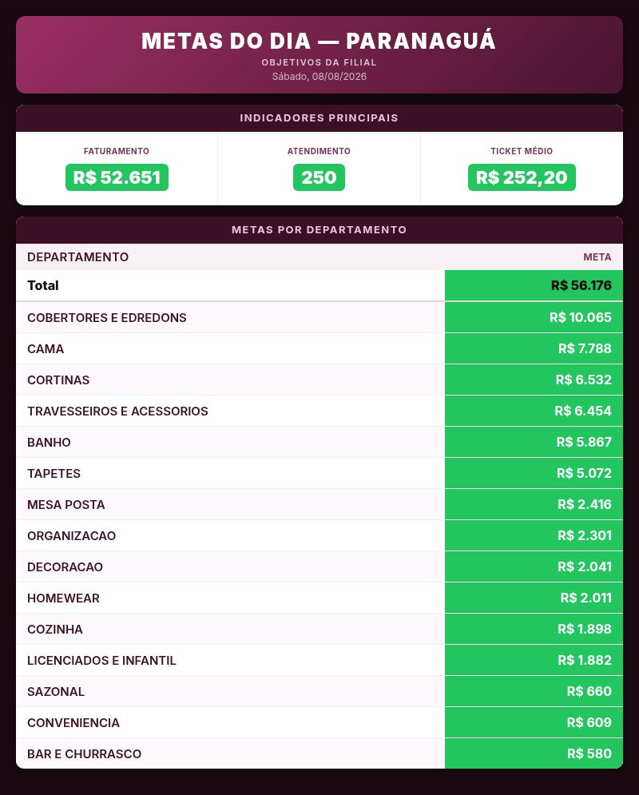Click TRAVESSEIROS E ACESSORIOS department name

coord(117,411)
